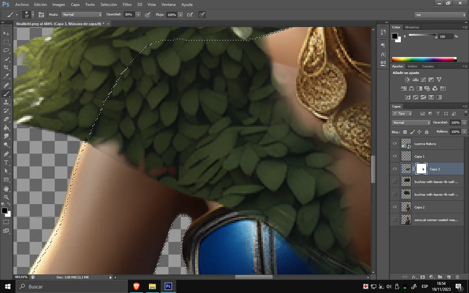Open the workspace switcher dropdown
This screenshot has width=469, height=293.
click(440, 15)
